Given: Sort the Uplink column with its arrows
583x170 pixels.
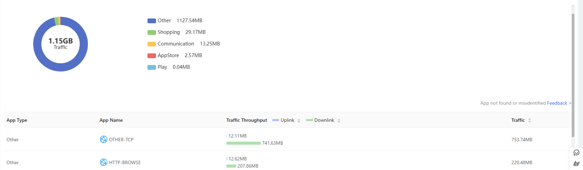Looking at the screenshot, I should tap(299, 120).
